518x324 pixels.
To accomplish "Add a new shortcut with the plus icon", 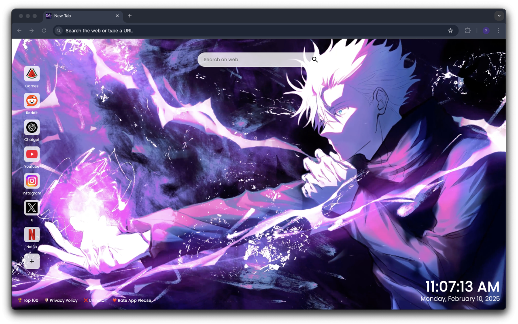I will tap(32, 261).
